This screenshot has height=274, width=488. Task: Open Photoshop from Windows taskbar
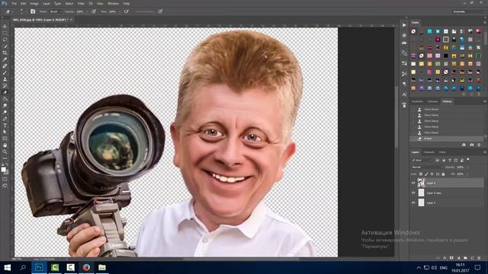click(39, 267)
